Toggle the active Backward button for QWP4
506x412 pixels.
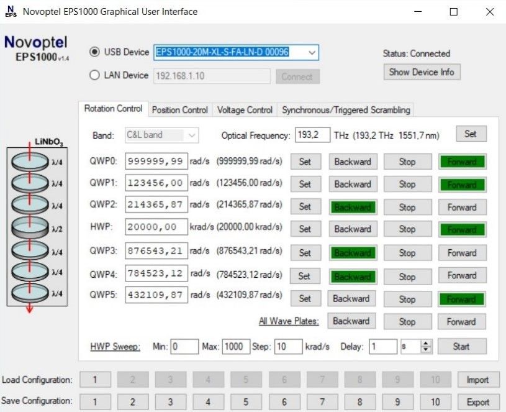tap(353, 277)
